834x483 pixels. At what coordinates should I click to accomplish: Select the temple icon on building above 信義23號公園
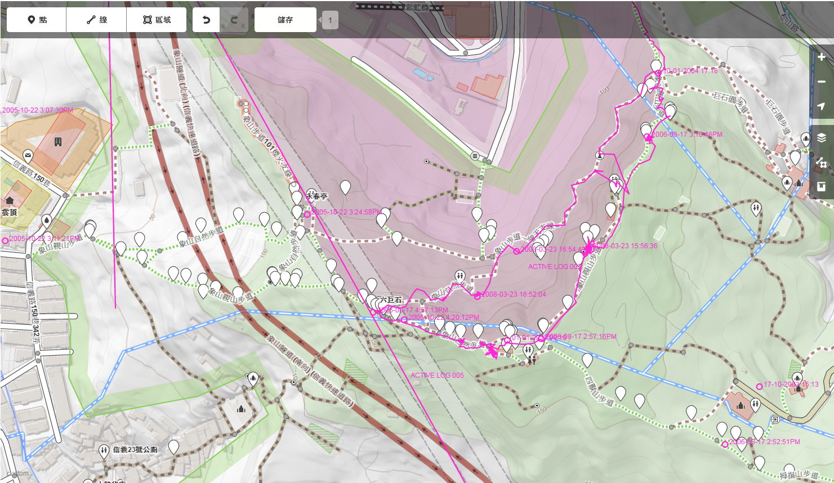click(x=242, y=408)
